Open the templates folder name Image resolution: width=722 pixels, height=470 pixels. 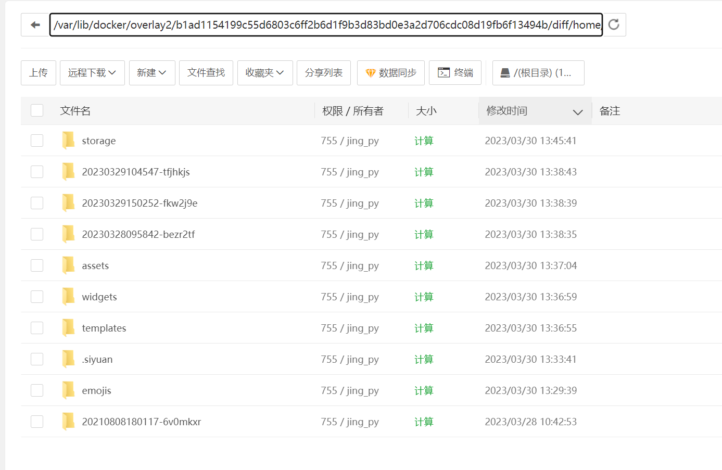[x=104, y=328]
